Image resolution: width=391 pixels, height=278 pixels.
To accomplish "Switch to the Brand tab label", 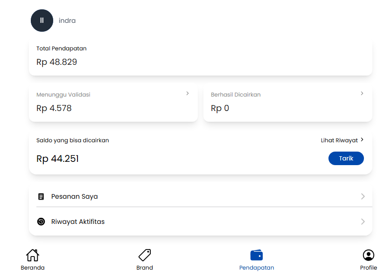I will pos(145,268).
